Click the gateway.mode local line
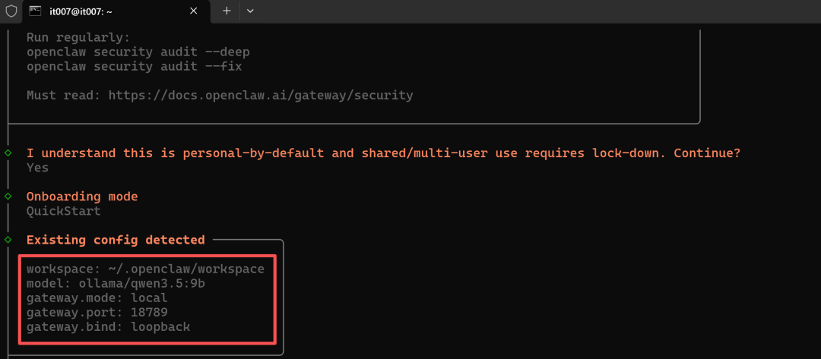This screenshot has width=821, height=359. pyautogui.click(x=97, y=298)
